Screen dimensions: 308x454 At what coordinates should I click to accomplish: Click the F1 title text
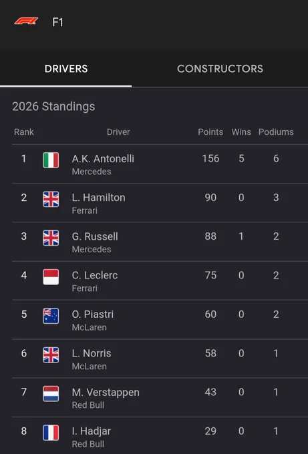[x=57, y=22]
